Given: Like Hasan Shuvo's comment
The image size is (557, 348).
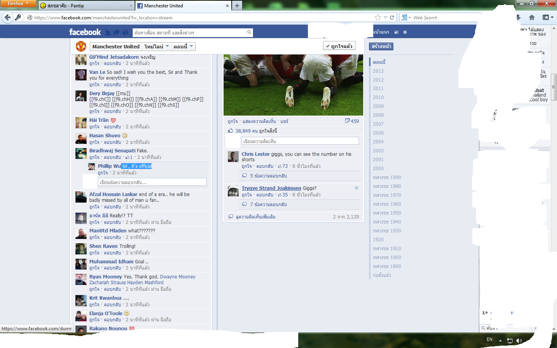Looking at the screenshot, I should 94,142.
